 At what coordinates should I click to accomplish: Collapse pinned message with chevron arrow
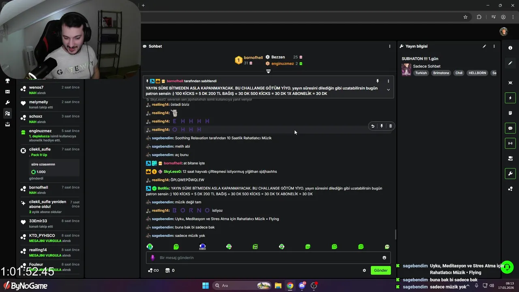(x=388, y=90)
